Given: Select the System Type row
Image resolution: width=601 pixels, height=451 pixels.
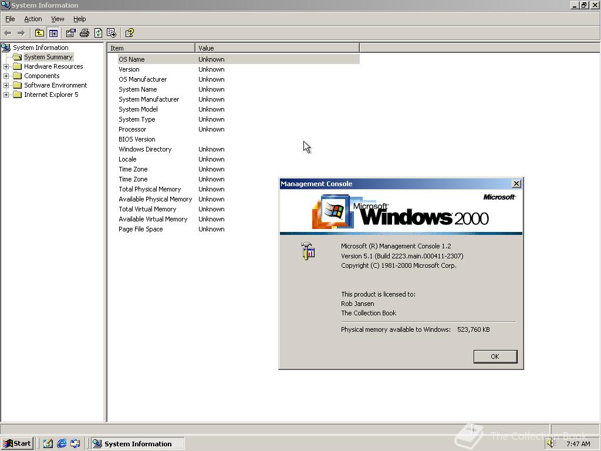Looking at the screenshot, I should click(238, 119).
